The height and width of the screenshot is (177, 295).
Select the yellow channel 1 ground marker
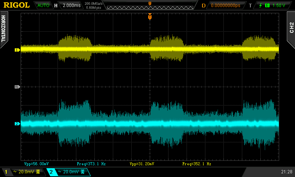17,50
